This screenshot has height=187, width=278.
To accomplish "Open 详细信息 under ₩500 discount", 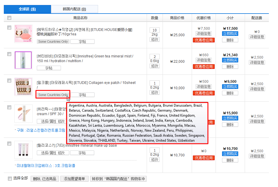I will (203, 87).
